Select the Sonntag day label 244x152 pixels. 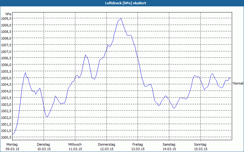(x=200, y=145)
